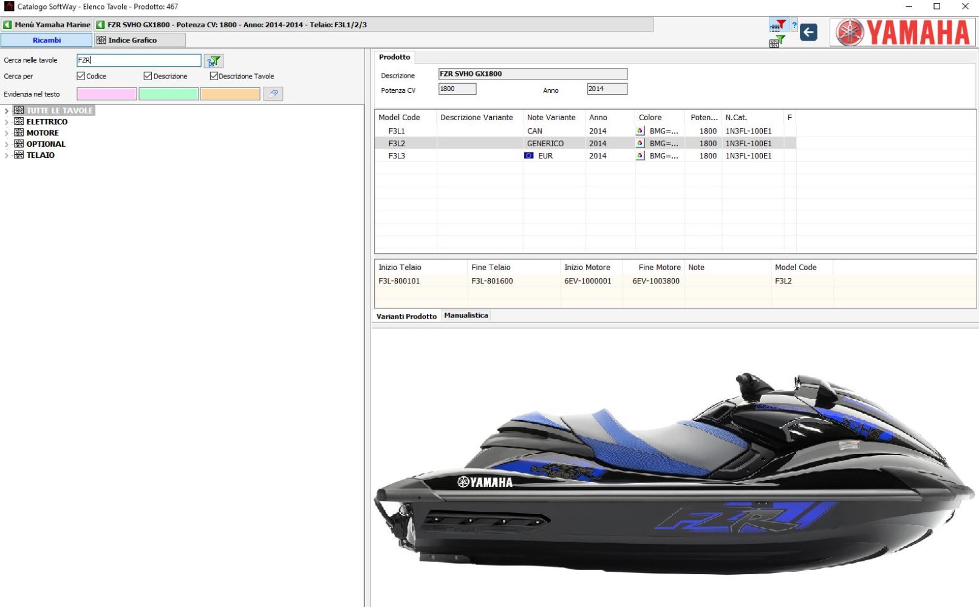Open the Varianti Prodotto tab
Image resolution: width=979 pixels, height=607 pixels.
pyautogui.click(x=406, y=316)
